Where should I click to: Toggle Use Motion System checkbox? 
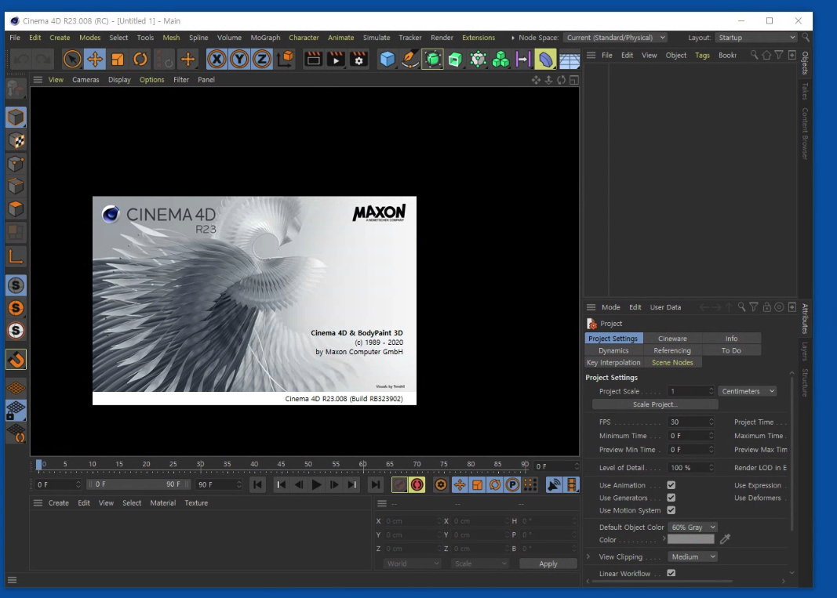pos(671,510)
